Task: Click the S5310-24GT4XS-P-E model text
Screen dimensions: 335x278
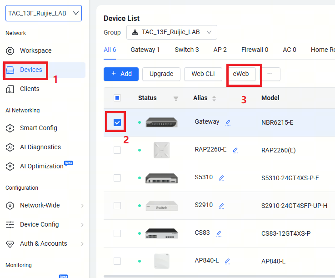Action: point(290,178)
